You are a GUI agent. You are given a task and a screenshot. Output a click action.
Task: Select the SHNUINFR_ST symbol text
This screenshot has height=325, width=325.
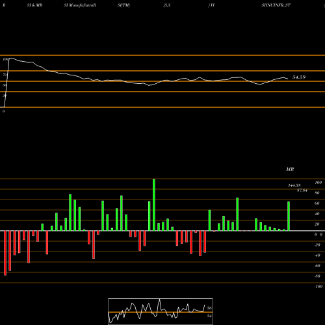coord(276,5)
